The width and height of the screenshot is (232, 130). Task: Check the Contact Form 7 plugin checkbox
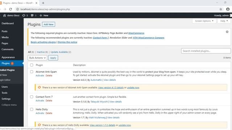[x=32, y=97]
